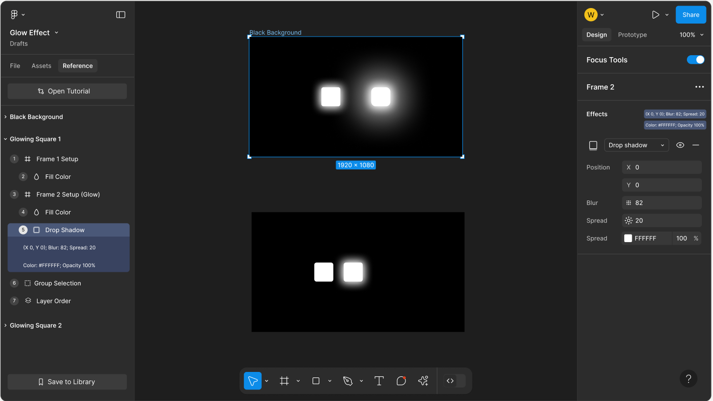This screenshot has width=713, height=401.
Task: Click the effect settings square icon
Action: 593,145
